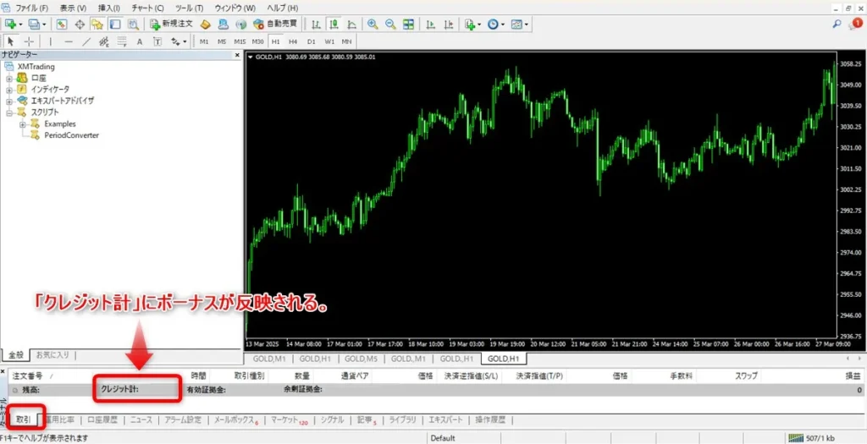Click the zoom in magnifier
The image size is (867, 444).
pyautogui.click(x=373, y=25)
